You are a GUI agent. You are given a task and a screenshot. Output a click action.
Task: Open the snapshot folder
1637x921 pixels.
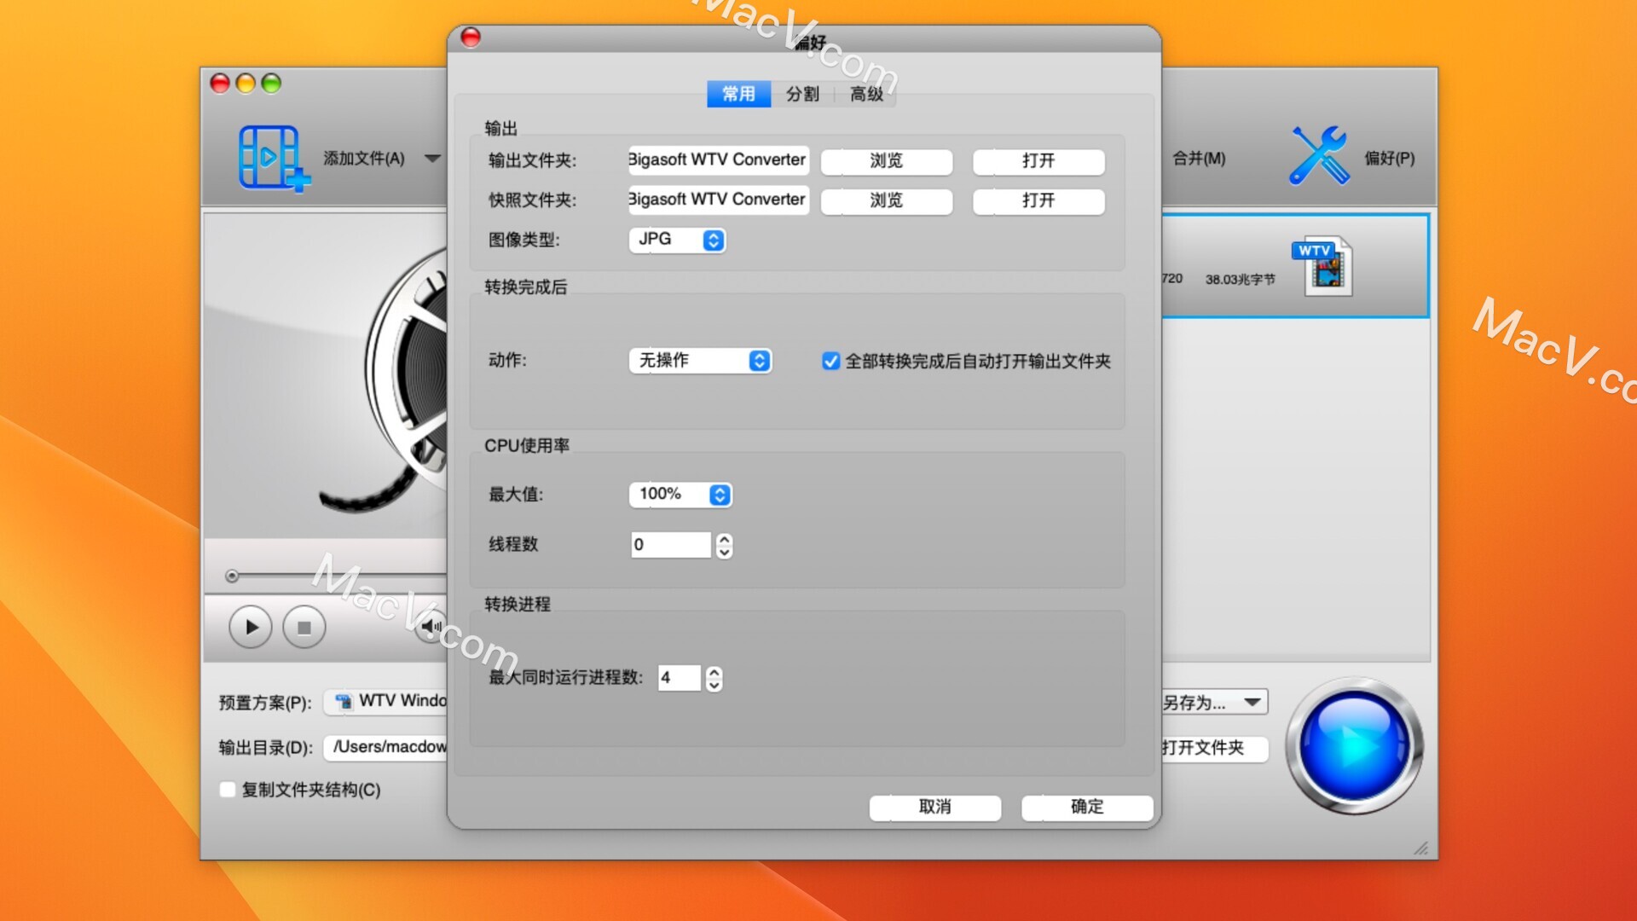[x=1038, y=200]
